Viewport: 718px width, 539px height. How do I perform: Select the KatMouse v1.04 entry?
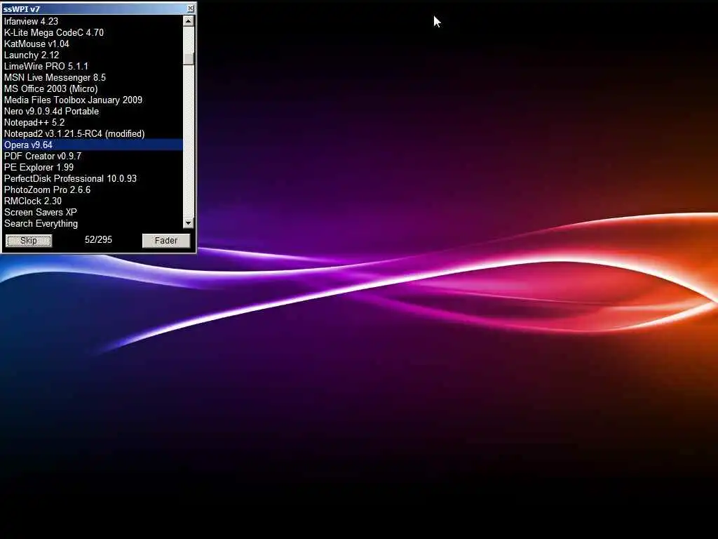(x=93, y=44)
